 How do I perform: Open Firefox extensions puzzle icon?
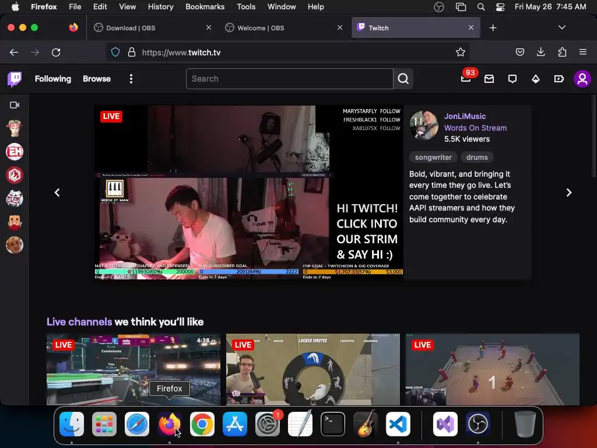(x=562, y=52)
